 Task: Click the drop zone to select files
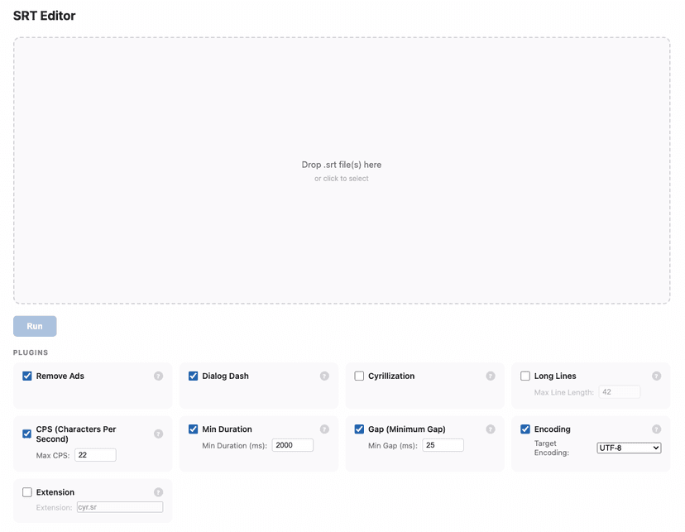click(x=342, y=171)
